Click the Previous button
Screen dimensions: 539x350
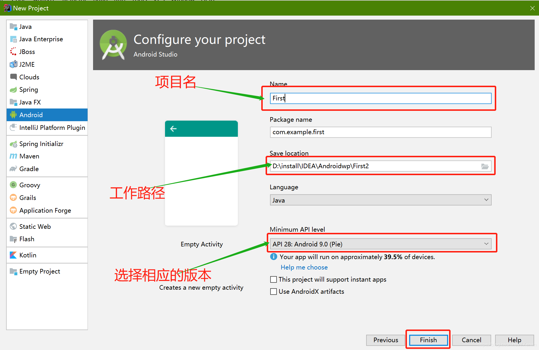coord(386,340)
